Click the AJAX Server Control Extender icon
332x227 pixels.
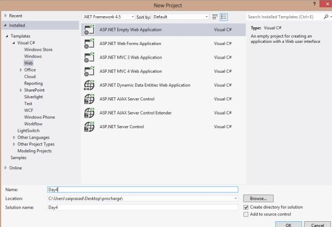[x=89, y=113]
